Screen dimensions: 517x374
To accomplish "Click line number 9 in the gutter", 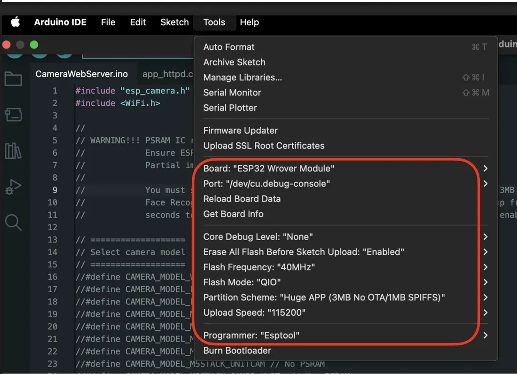I will (x=55, y=190).
